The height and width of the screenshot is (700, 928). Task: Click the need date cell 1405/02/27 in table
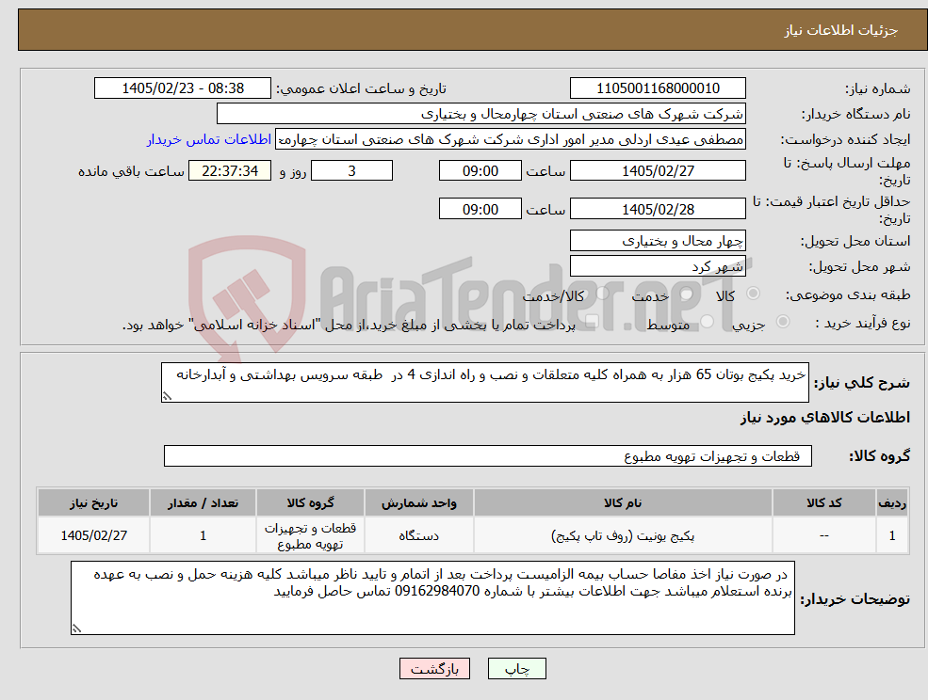93,535
